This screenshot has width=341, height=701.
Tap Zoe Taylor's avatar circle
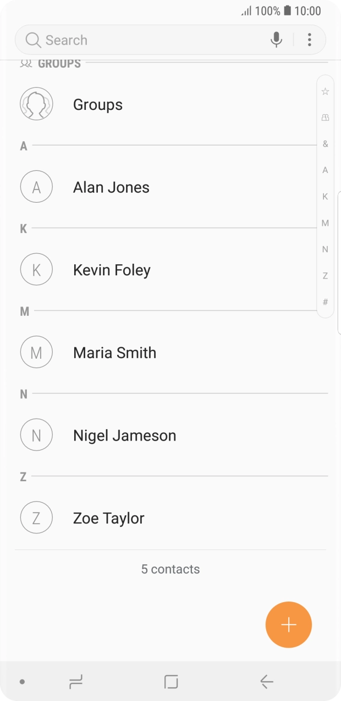pos(36,518)
